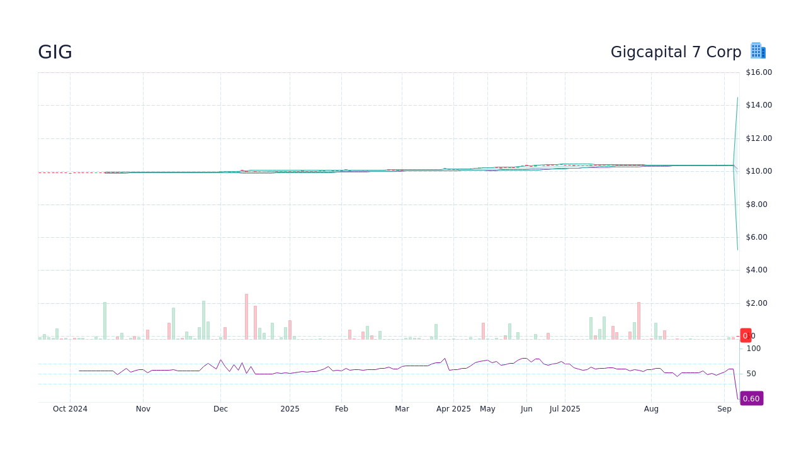Viewport: 806px width, 453px height.
Task: Click the $2.00 price axis label
Action: [756, 303]
